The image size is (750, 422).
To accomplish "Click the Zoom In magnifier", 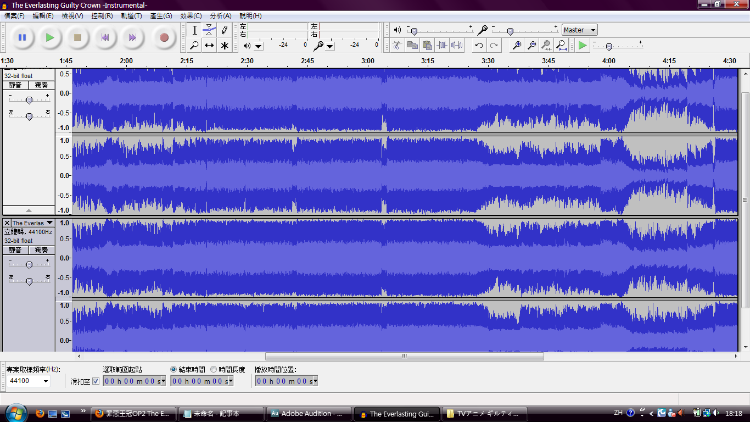I will tap(517, 45).
